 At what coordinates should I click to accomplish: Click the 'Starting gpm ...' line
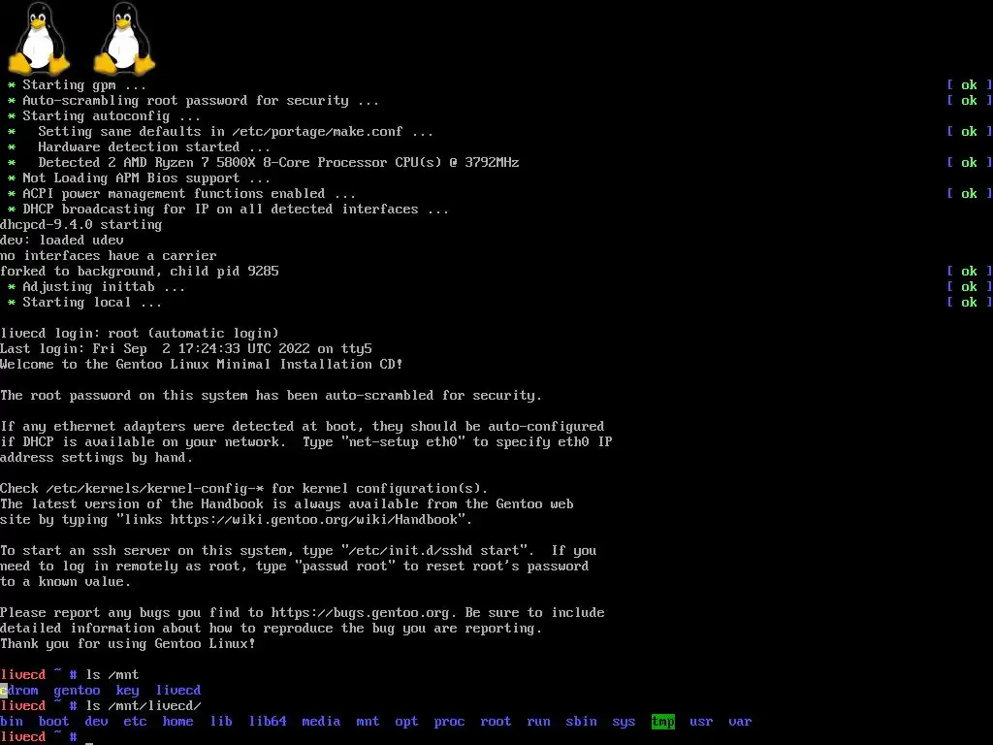click(x=84, y=85)
